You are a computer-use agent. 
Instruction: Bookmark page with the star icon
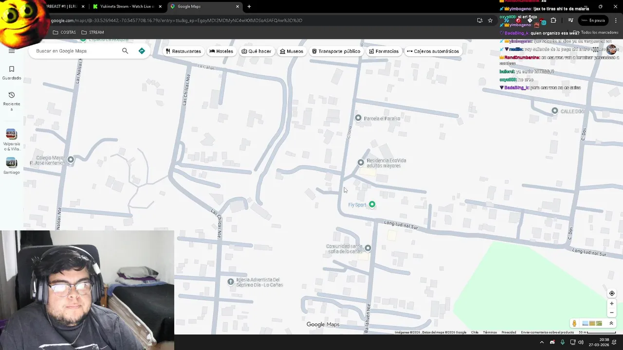click(490, 20)
